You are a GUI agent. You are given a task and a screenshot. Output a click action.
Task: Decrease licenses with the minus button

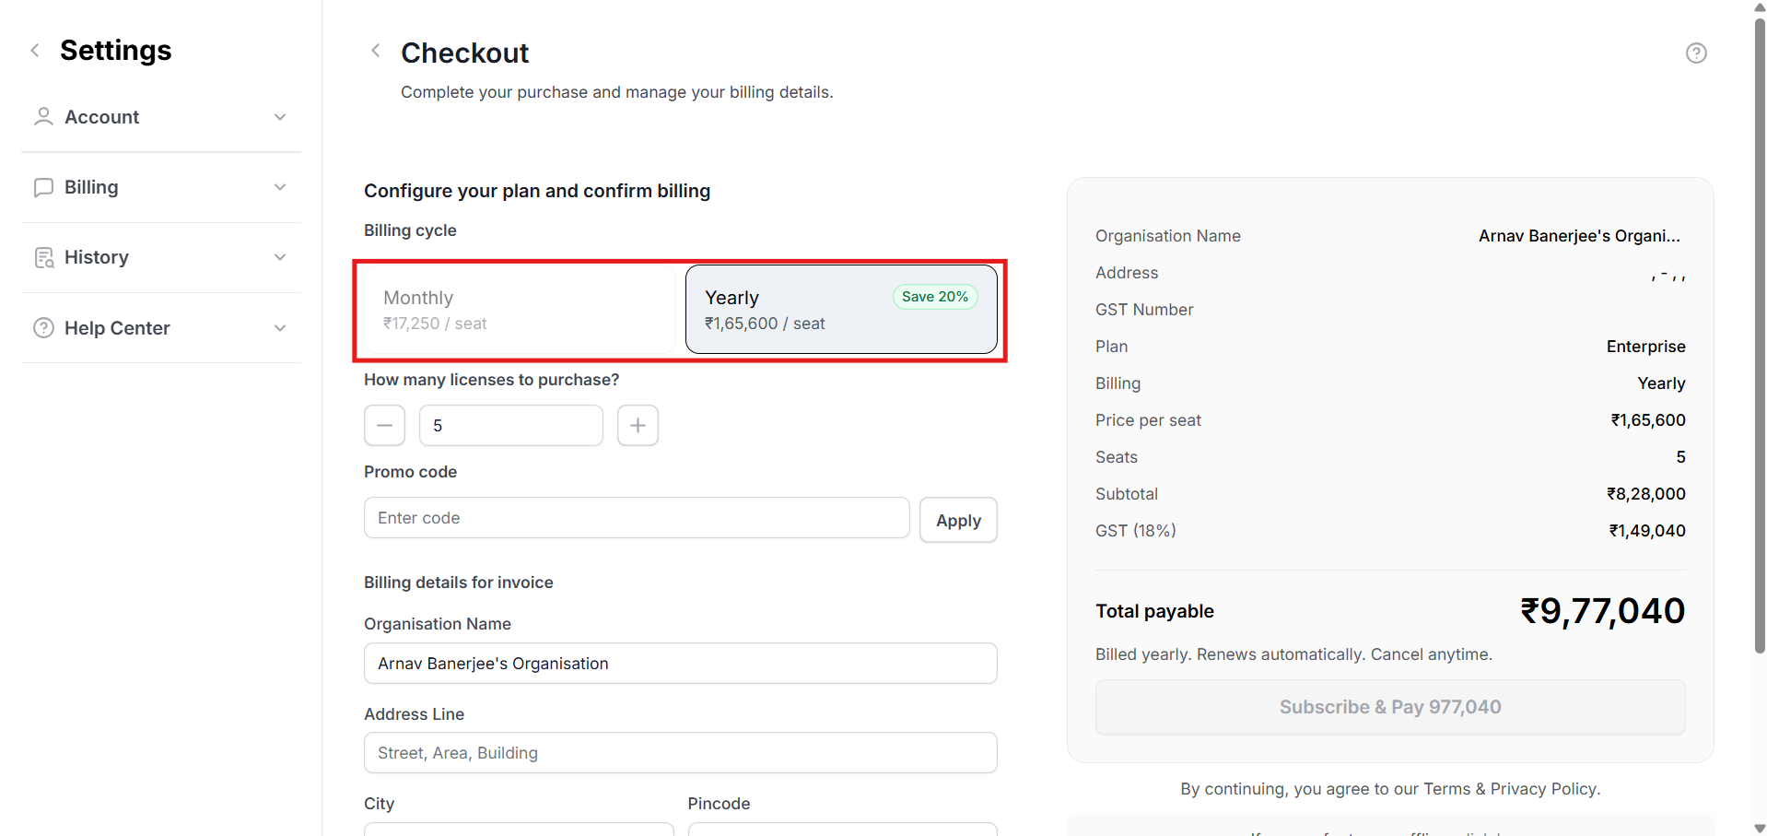pos(384,426)
